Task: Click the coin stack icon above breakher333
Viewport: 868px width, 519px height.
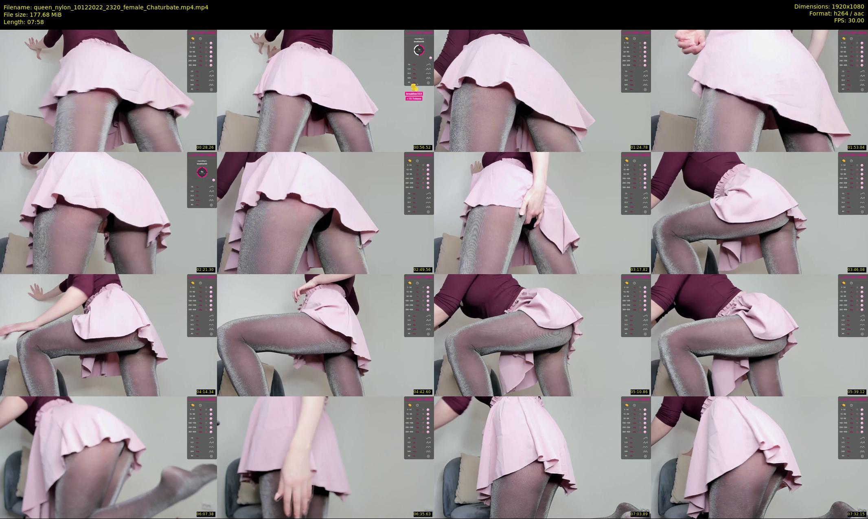Action: [x=414, y=87]
